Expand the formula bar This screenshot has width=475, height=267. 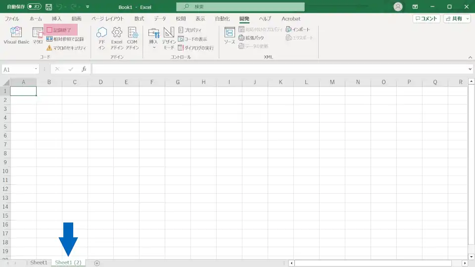470,69
